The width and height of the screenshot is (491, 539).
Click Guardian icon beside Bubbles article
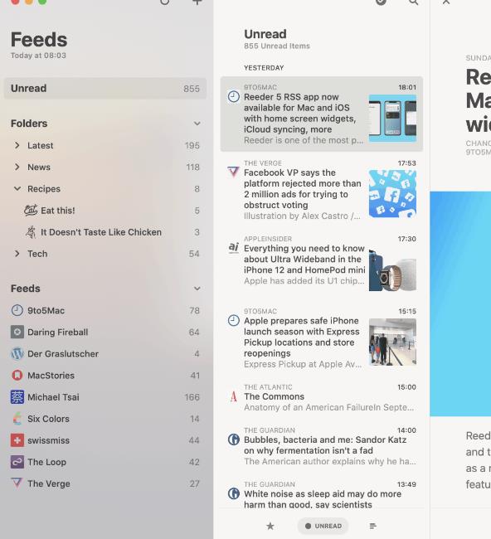click(x=234, y=439)
